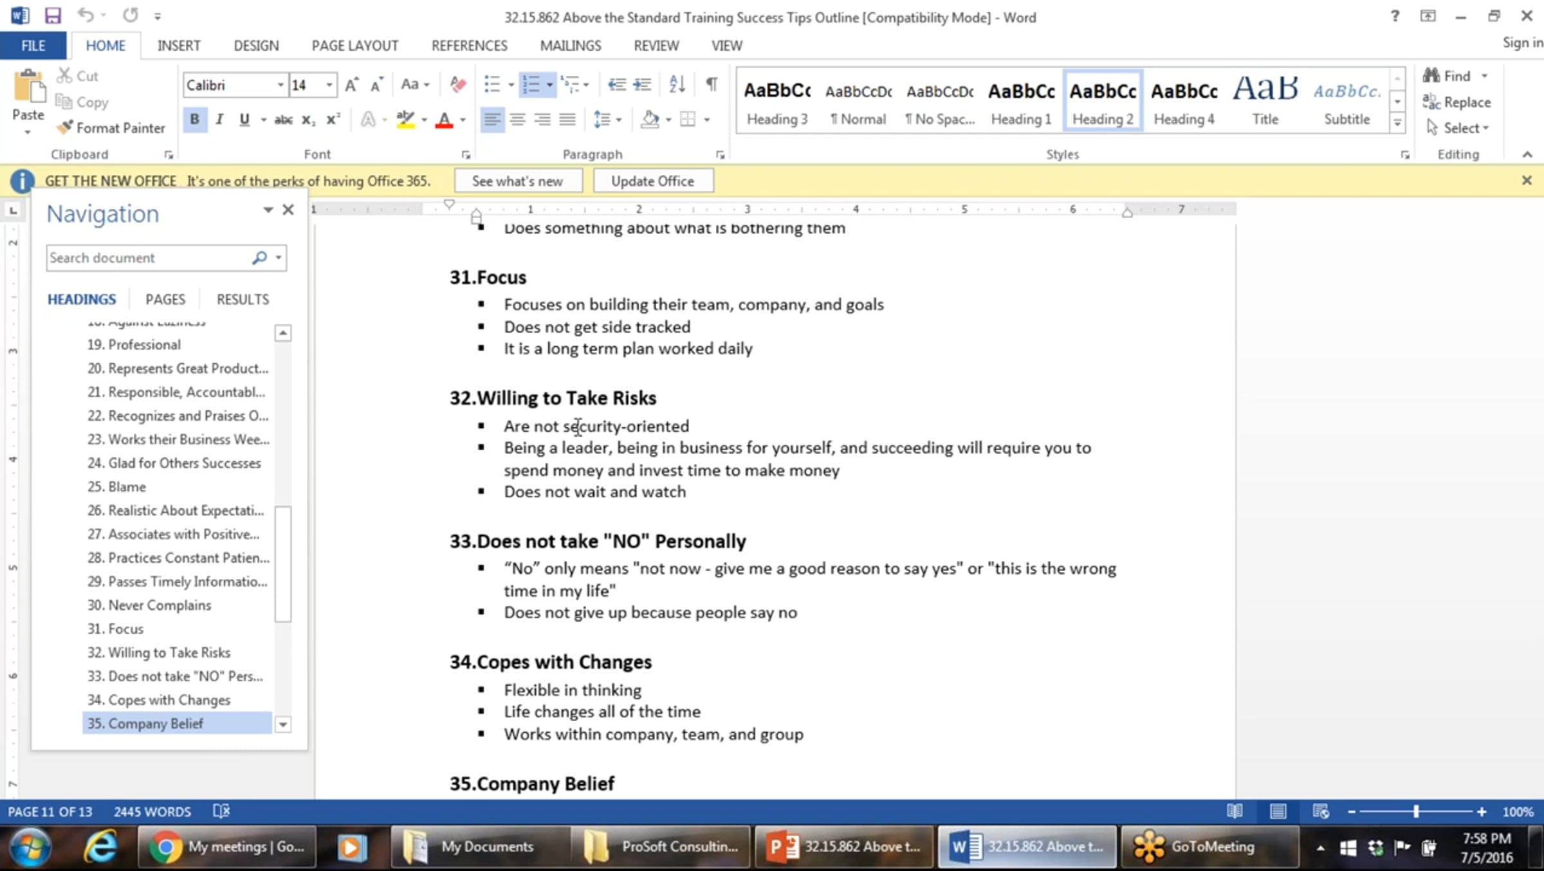Click the Show/Hide paragraph marks icon
Viewport: 1544px width, 871px height.
tap(712, 84)
